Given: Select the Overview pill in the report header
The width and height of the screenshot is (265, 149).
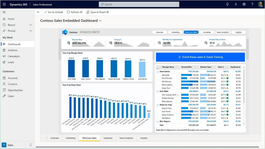Looking at the screenshot, I should (x=159, y=32).
